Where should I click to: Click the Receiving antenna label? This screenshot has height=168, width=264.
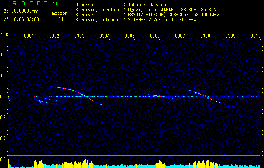[x=97, y=20]
